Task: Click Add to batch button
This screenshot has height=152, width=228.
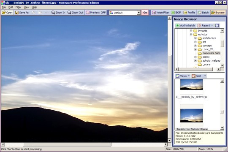Action: [185, 25]
